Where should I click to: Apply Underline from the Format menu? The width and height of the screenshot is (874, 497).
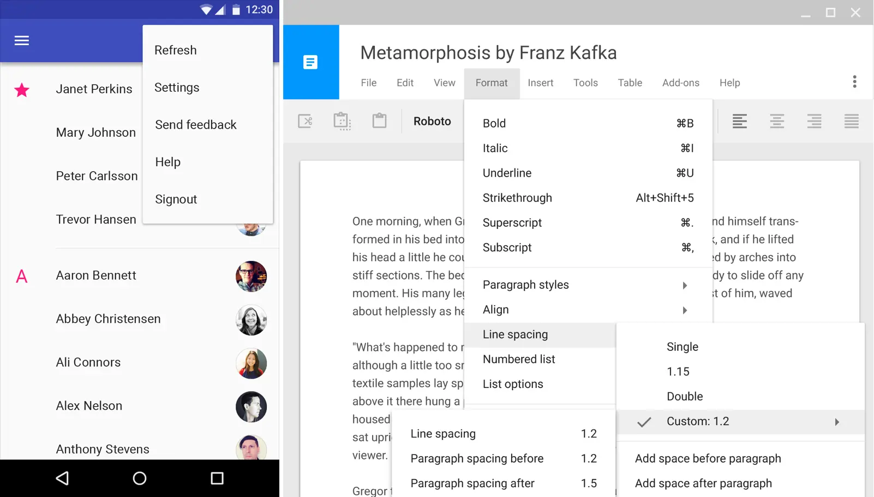588,173
